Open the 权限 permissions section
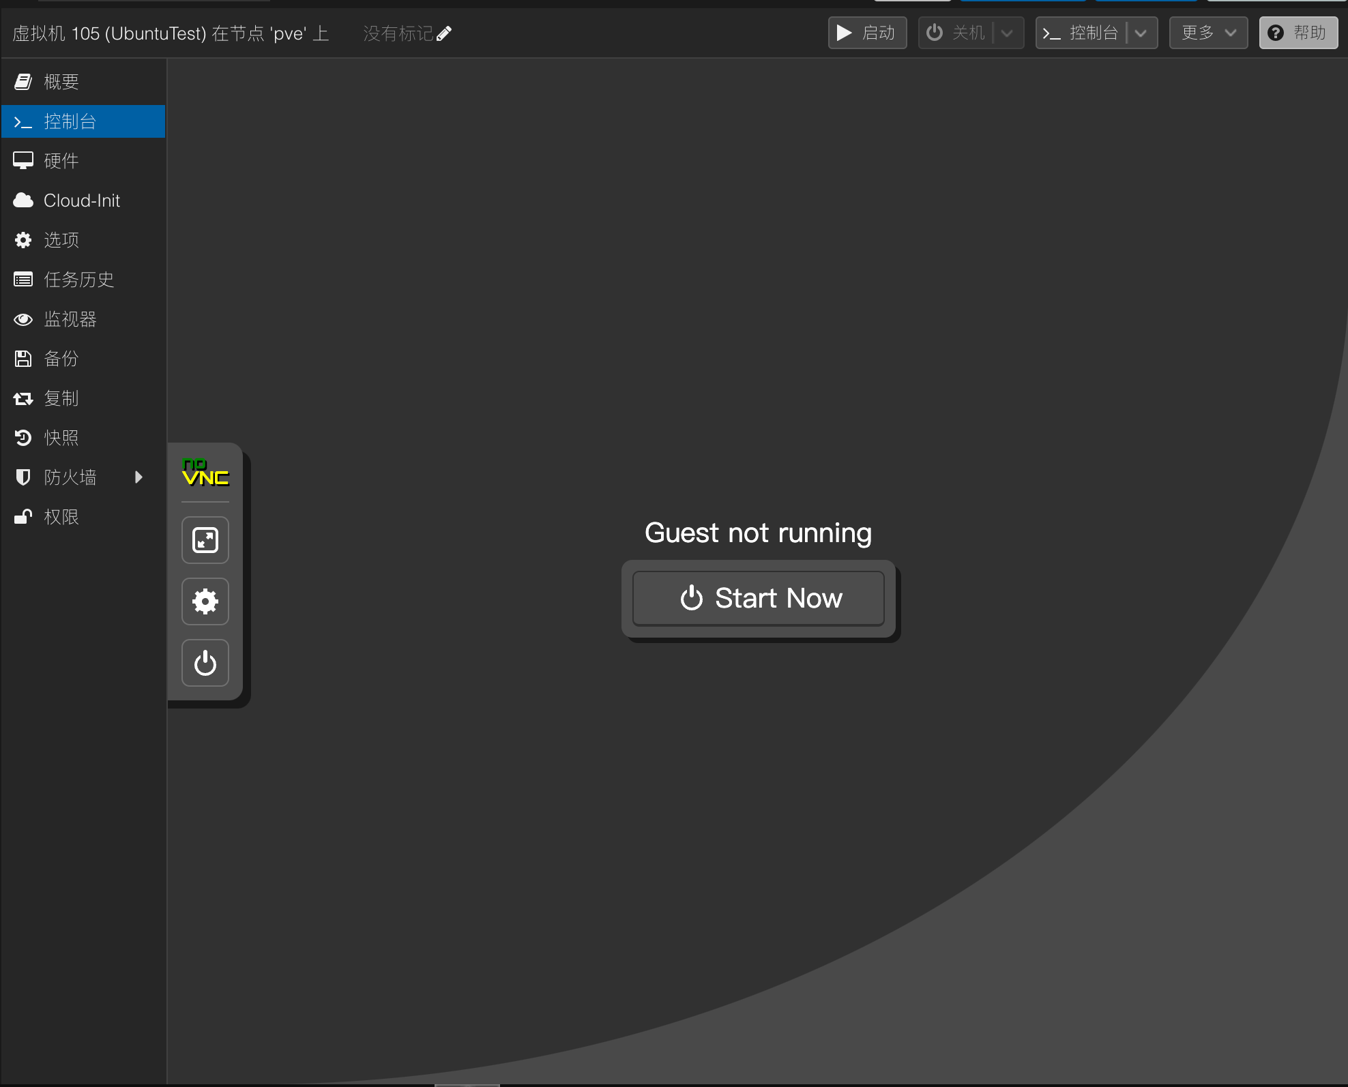This screenshot has height=1087, width=1348. 61,517
